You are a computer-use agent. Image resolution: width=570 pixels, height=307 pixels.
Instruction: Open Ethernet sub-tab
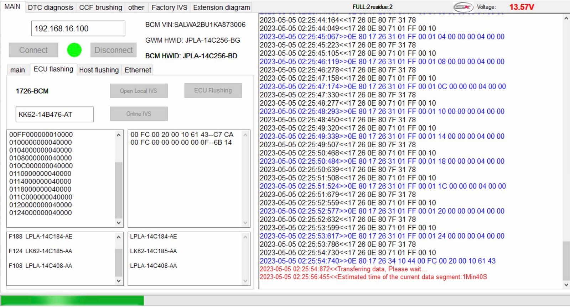[x=138, y=70]
